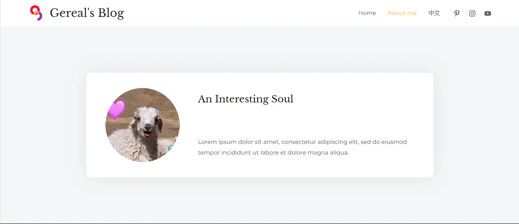Click the blue emoji at avatar's edge
Viewport: 519px width, 224px height.
tap(171, 148)
